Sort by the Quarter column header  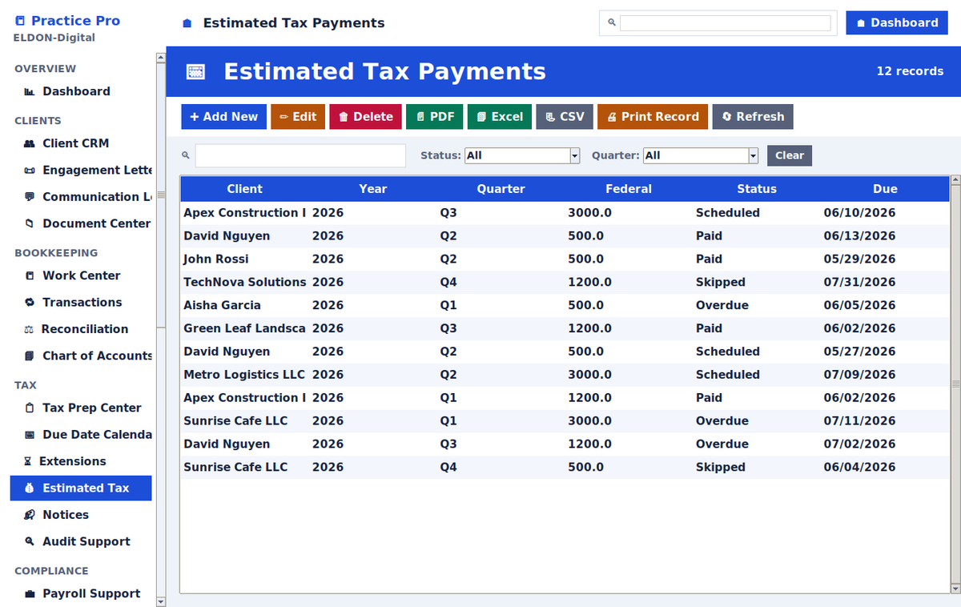pyautogui.click(x=501, y=189)
